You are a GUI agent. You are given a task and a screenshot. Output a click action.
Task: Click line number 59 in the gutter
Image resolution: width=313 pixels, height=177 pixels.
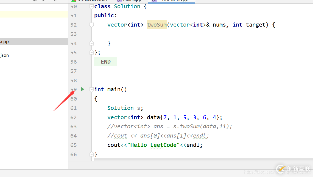coord(74,89)
